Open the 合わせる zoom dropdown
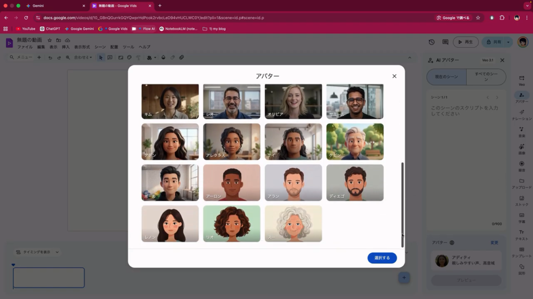The width and height of the screenshot is (533, 299). pos(83,58)
